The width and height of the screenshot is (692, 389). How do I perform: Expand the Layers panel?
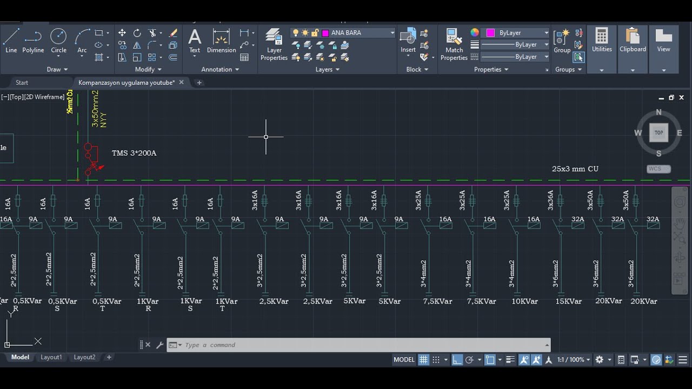click(x=328, y=69)
